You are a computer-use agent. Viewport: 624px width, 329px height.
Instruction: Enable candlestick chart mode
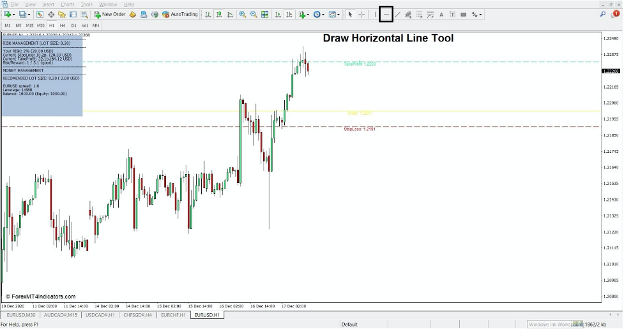pos(219,14)
